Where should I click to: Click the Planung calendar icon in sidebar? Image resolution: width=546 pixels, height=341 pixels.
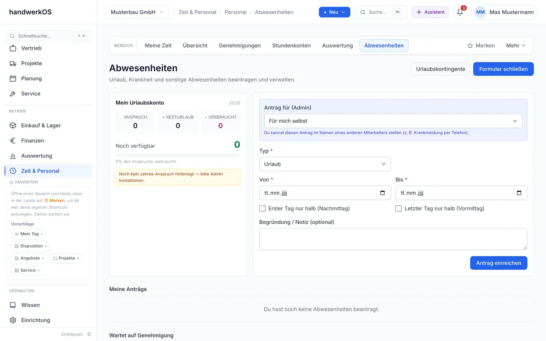pyautogui.click(x=13, y=79)
